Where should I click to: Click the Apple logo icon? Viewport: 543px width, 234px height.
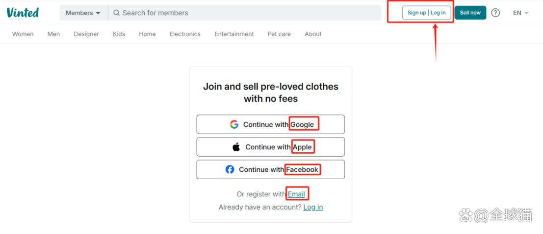coord(236,147)
